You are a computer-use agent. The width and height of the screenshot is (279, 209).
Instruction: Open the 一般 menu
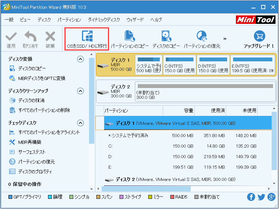(9, 20)
